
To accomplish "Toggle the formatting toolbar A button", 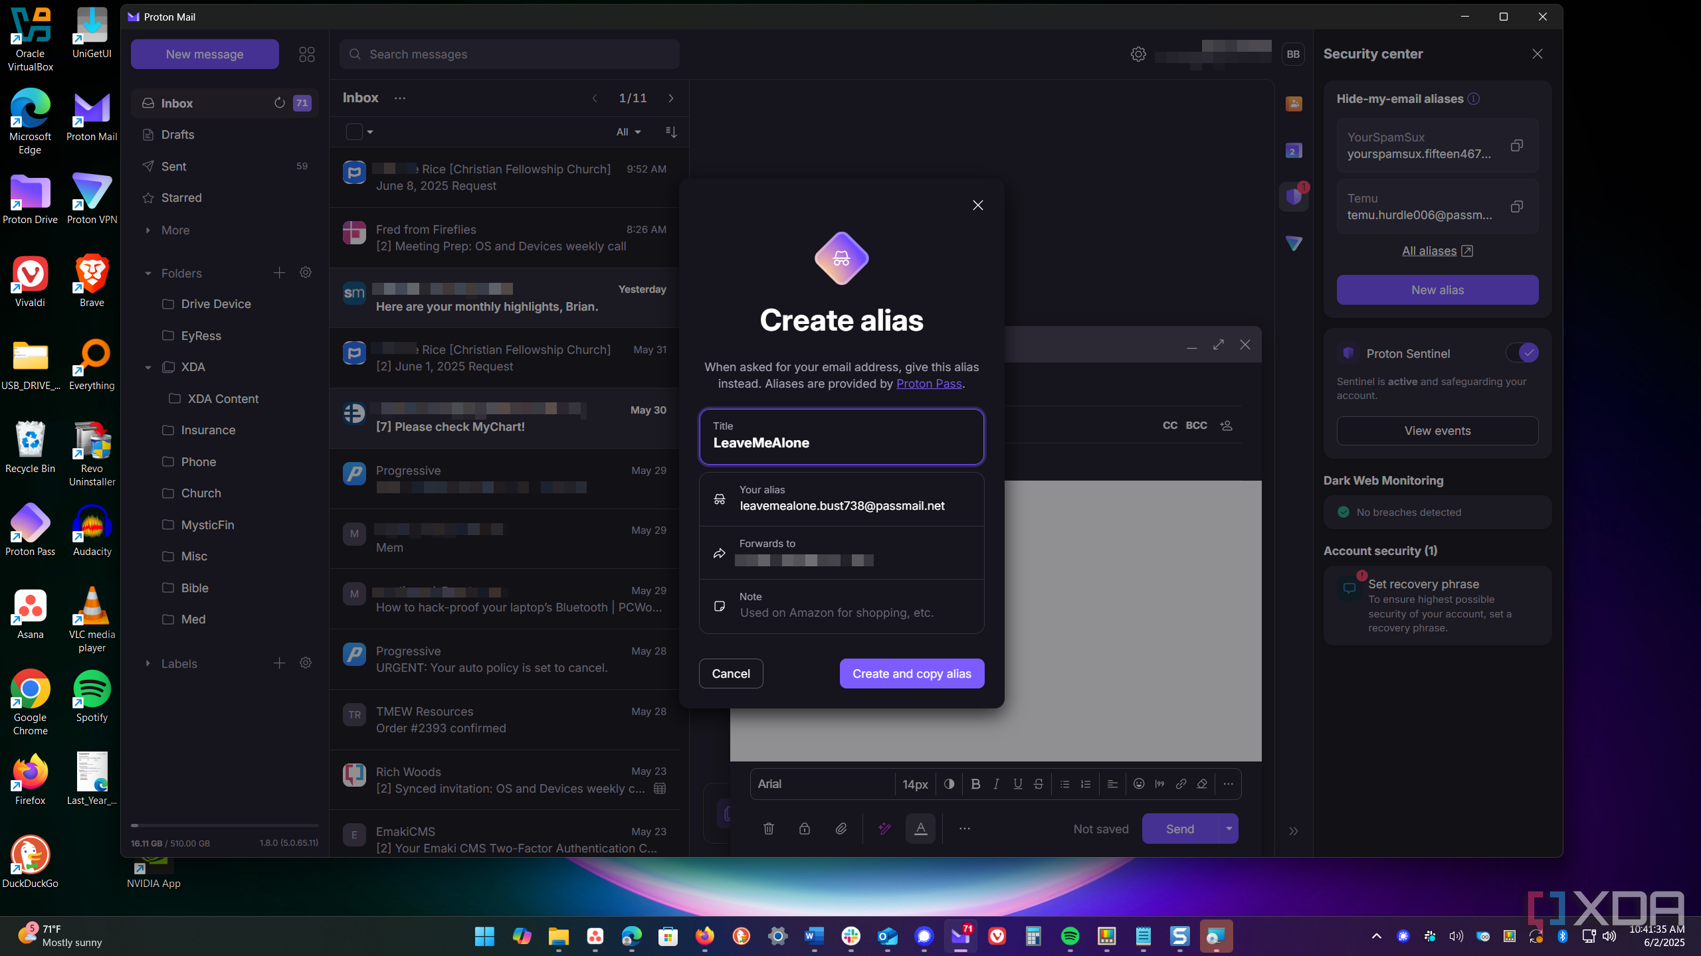I will (920, 829).
